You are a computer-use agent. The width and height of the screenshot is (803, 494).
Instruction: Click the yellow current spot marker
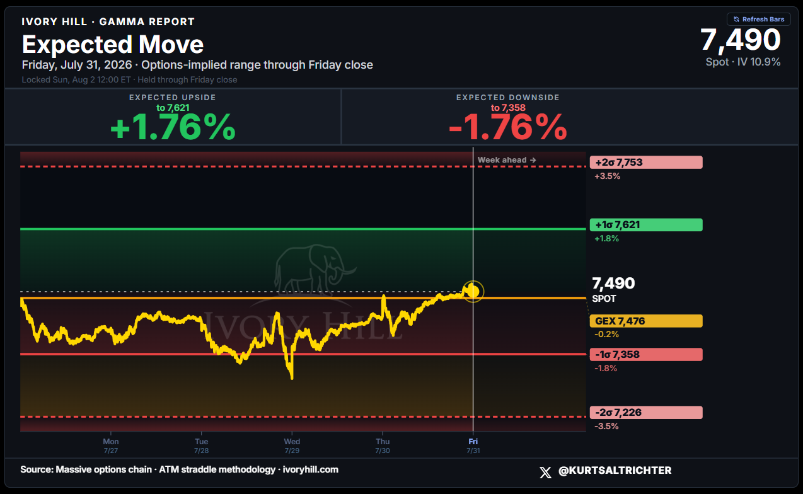[x=473, y=291]
